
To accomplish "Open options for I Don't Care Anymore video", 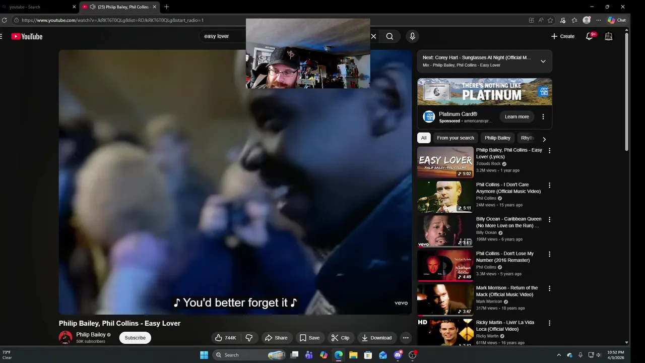I will (x=549, y=185).
